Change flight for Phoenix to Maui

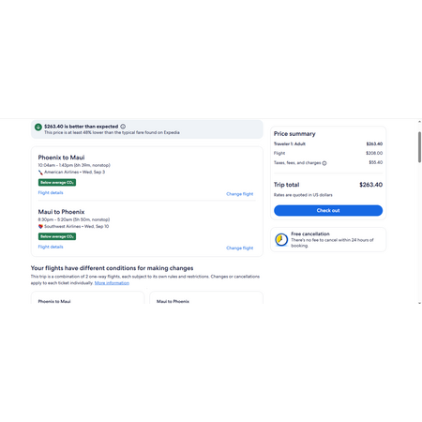pyautogui.click(x=240, y=194)
